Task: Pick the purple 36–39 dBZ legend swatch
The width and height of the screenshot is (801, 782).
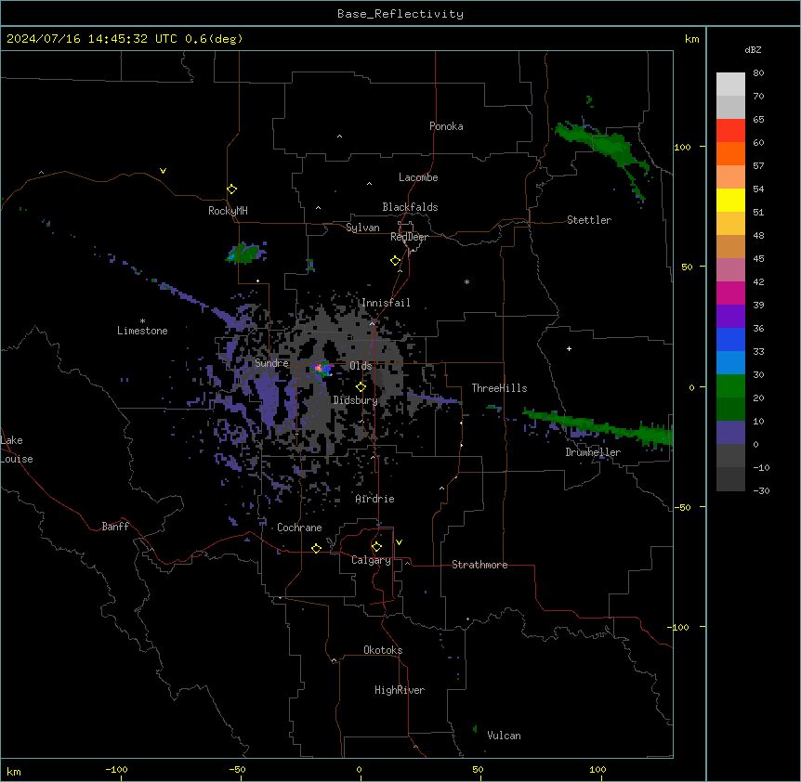Action: [730, 316]
